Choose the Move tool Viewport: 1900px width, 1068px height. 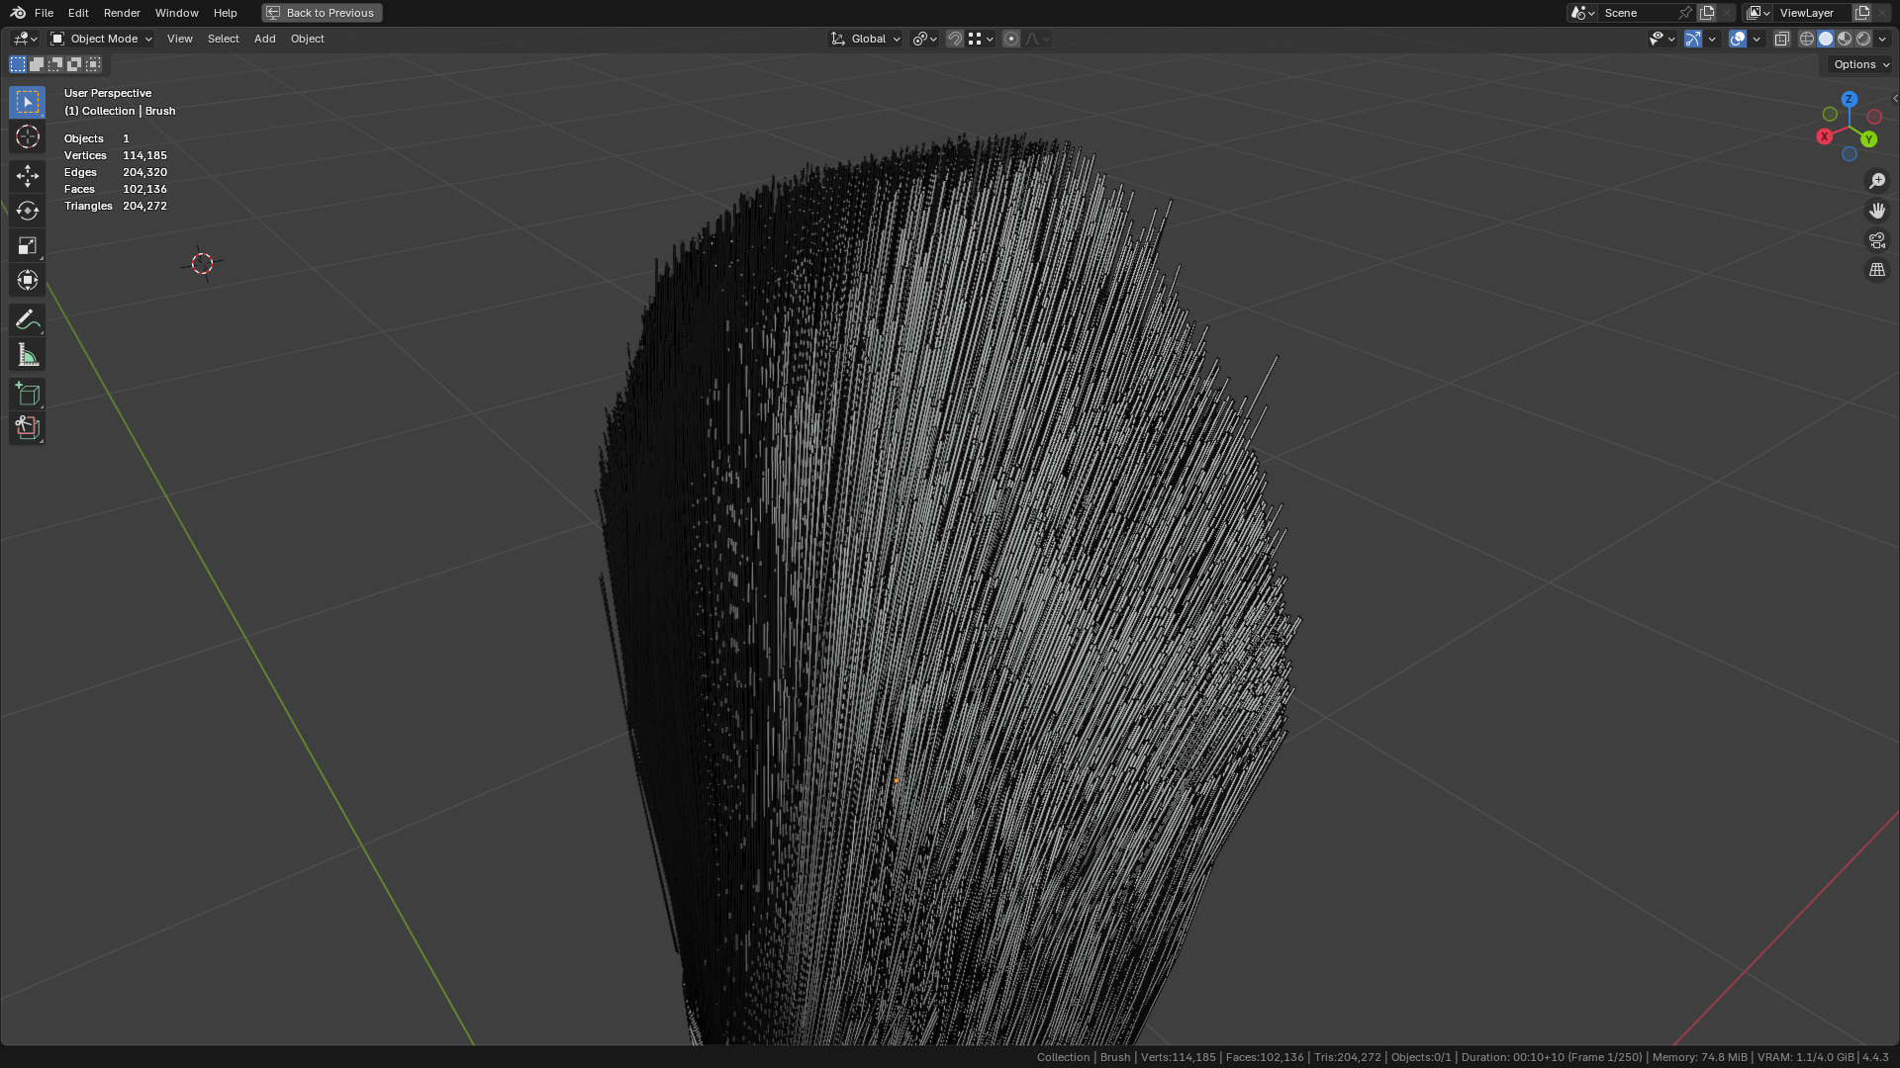tap(27, 176)
